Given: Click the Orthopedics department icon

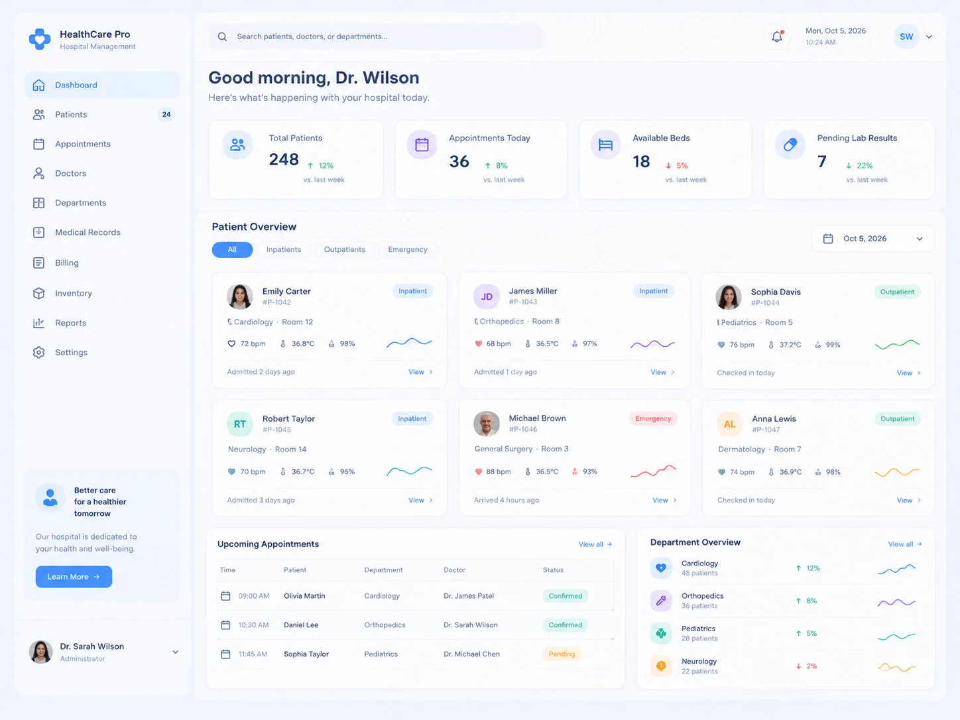Looking at the screenshot, I should [661, 601].
